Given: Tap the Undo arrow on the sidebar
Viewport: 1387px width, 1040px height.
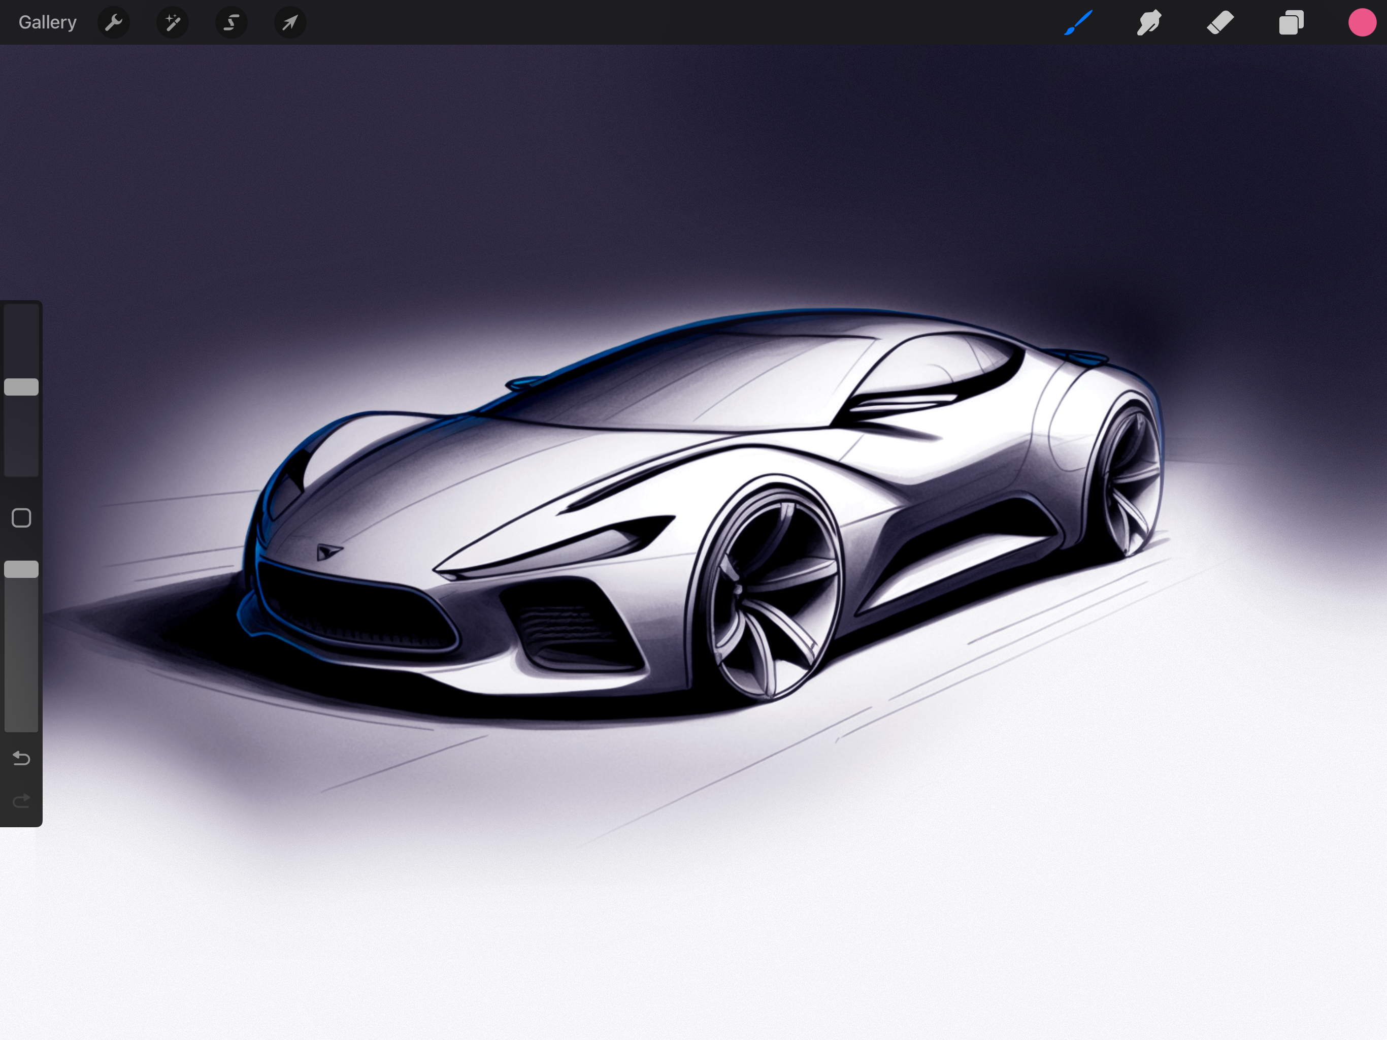Looking at the screenshot, I should tap(21, 758).
